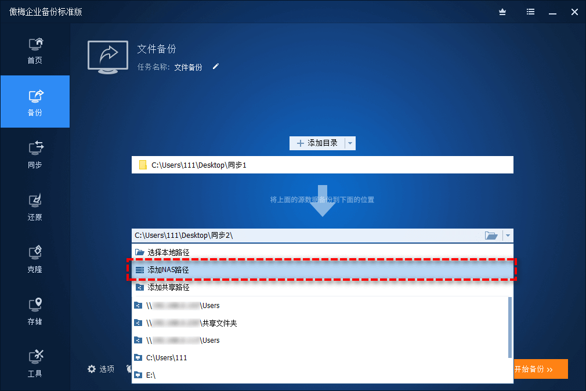
Task: Click the NAS server icon in 添加NAS路径
Action: point(140,270)
